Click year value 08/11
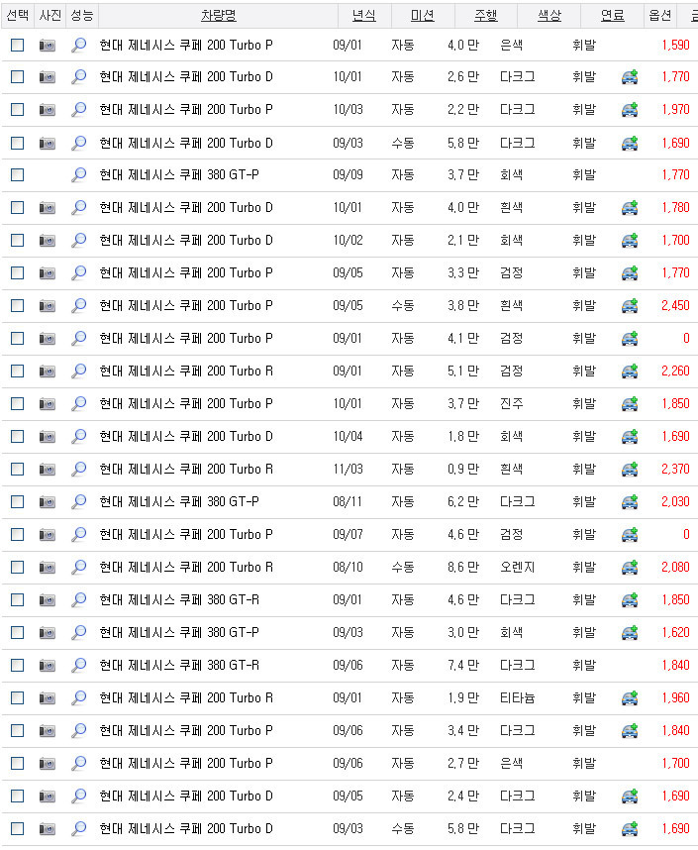Screen dimensions: 698x850 [348, 501]
